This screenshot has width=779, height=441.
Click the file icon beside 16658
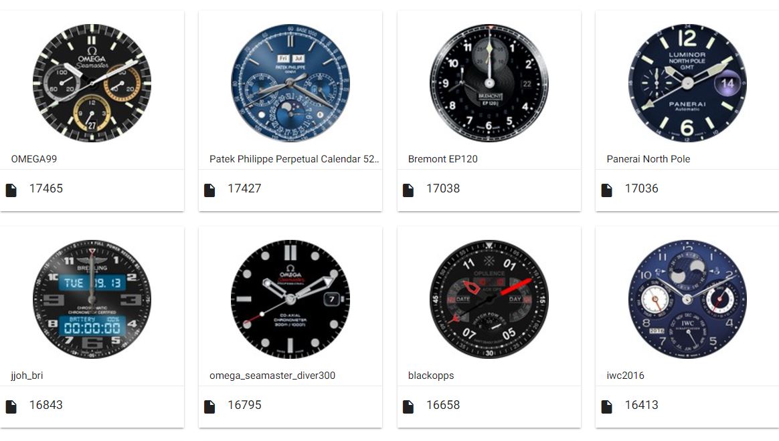pyautogui.click(x=408, y=407)
